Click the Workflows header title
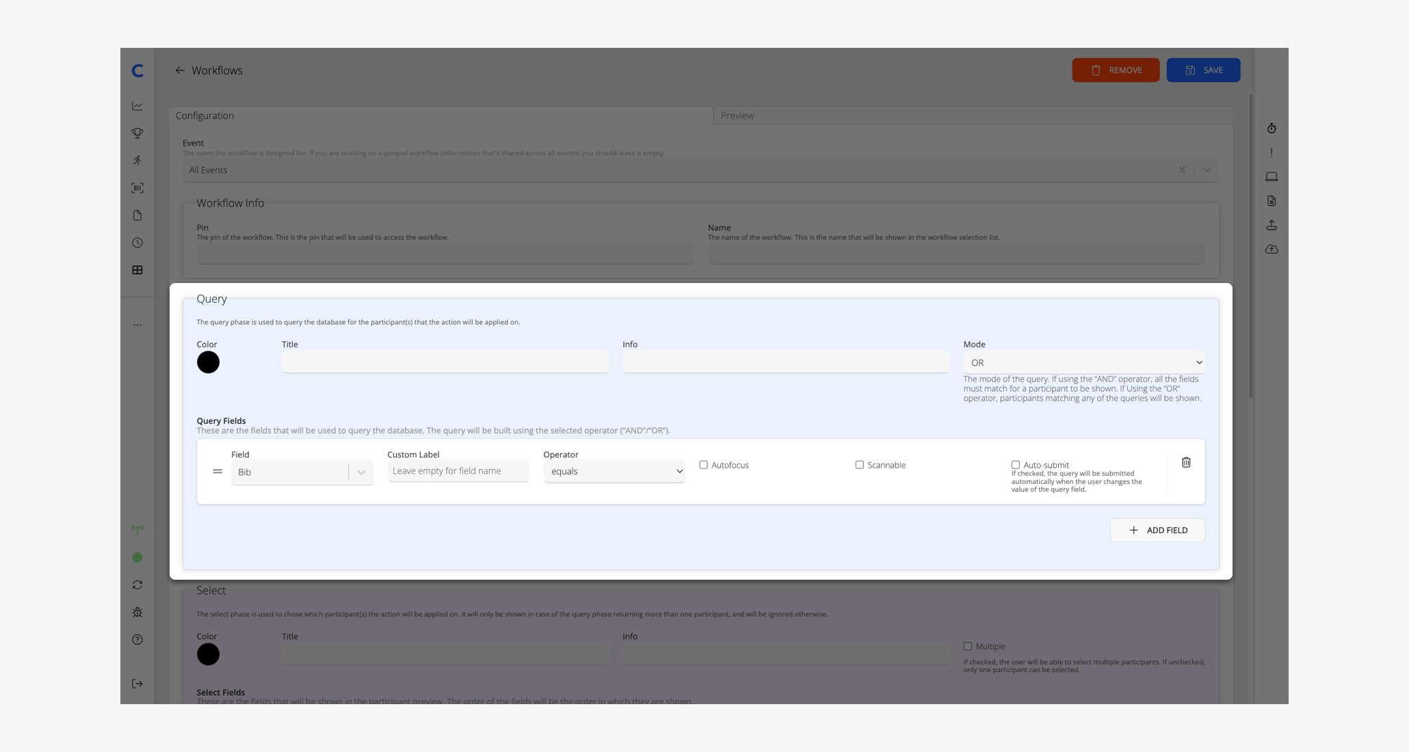The width and height of the screenshot is (1409, 752). 217,70
